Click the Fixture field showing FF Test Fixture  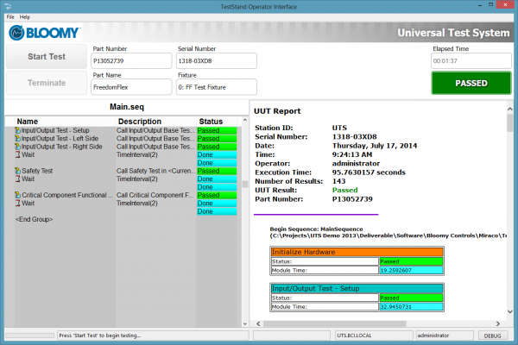217,87
